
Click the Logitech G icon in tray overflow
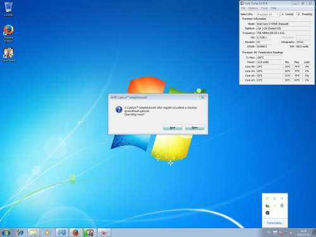tap(267, 213)
